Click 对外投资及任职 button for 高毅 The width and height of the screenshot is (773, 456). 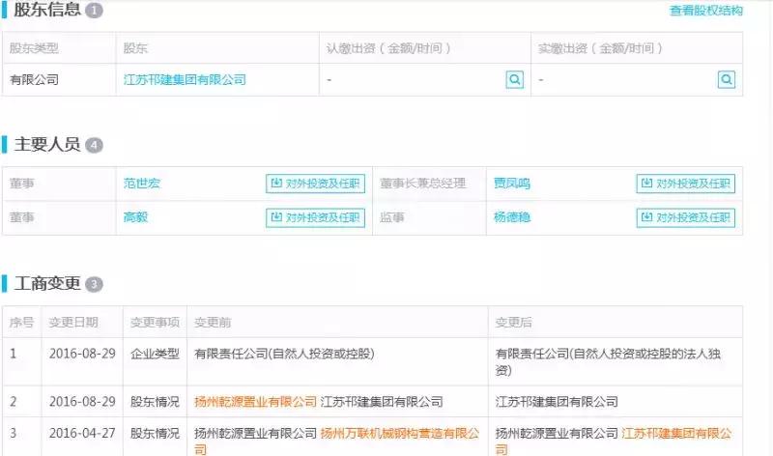click(316, 218)
